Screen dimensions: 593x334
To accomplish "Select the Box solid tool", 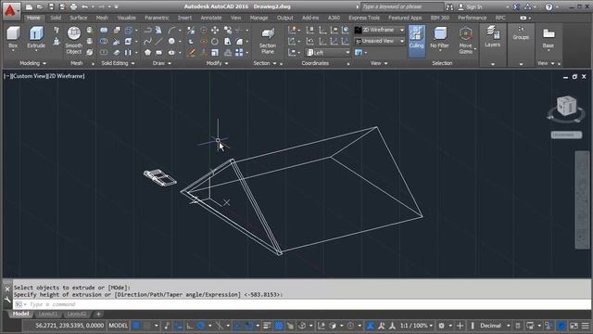I will tap(13, 37).
